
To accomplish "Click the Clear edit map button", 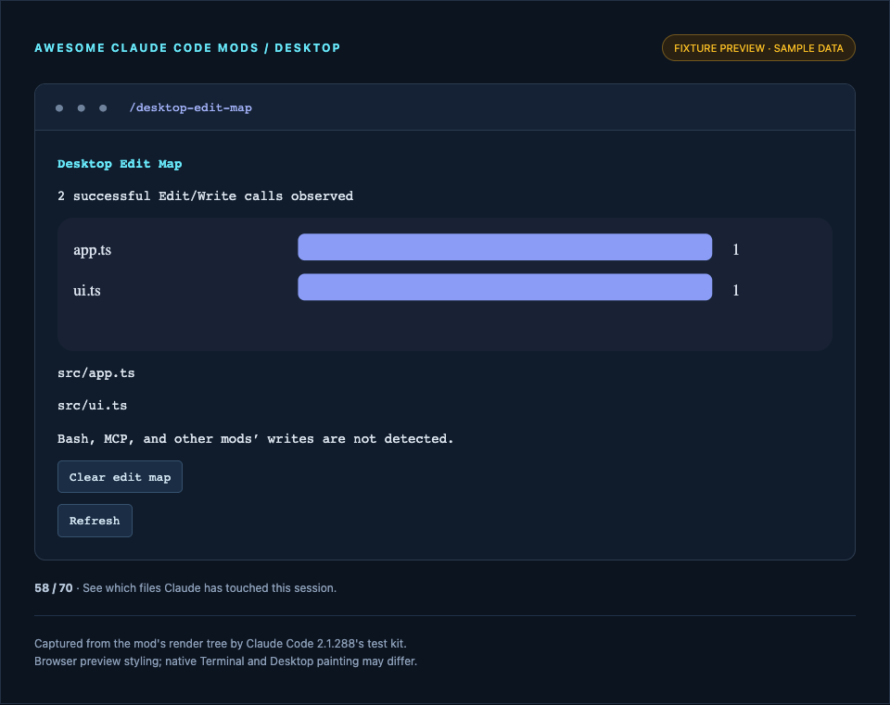I will [x=120, y=476].
